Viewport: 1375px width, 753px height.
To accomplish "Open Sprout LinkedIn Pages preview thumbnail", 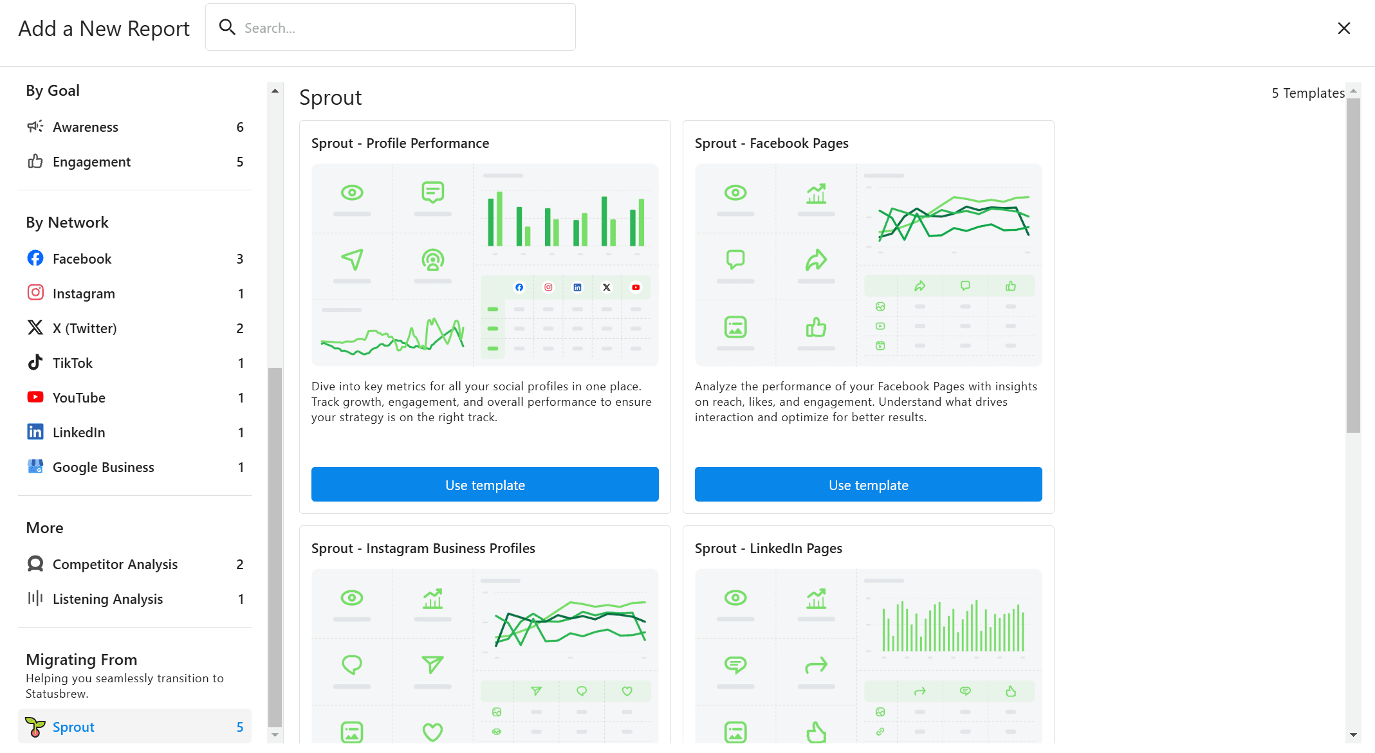I will pos(868,656).
